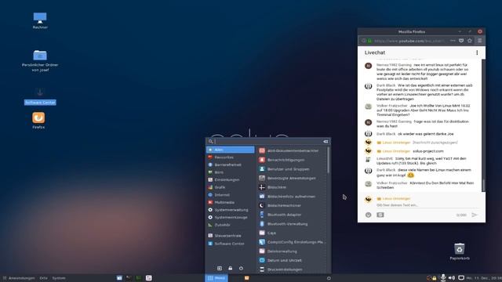Open CompizConfig Einstellungen entry

tap(292, 242)
